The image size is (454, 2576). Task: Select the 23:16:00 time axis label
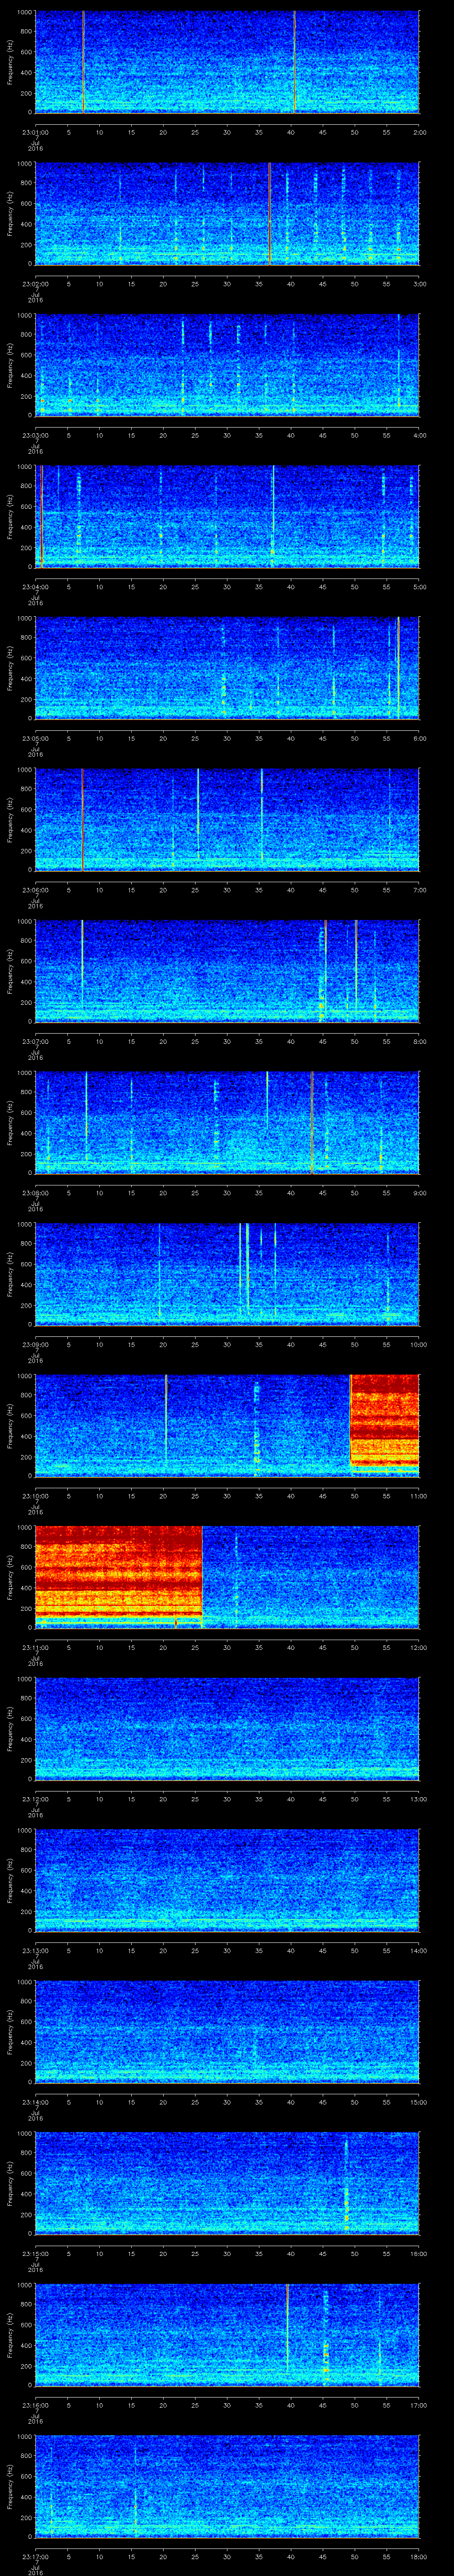click(x=35, y=2405)
